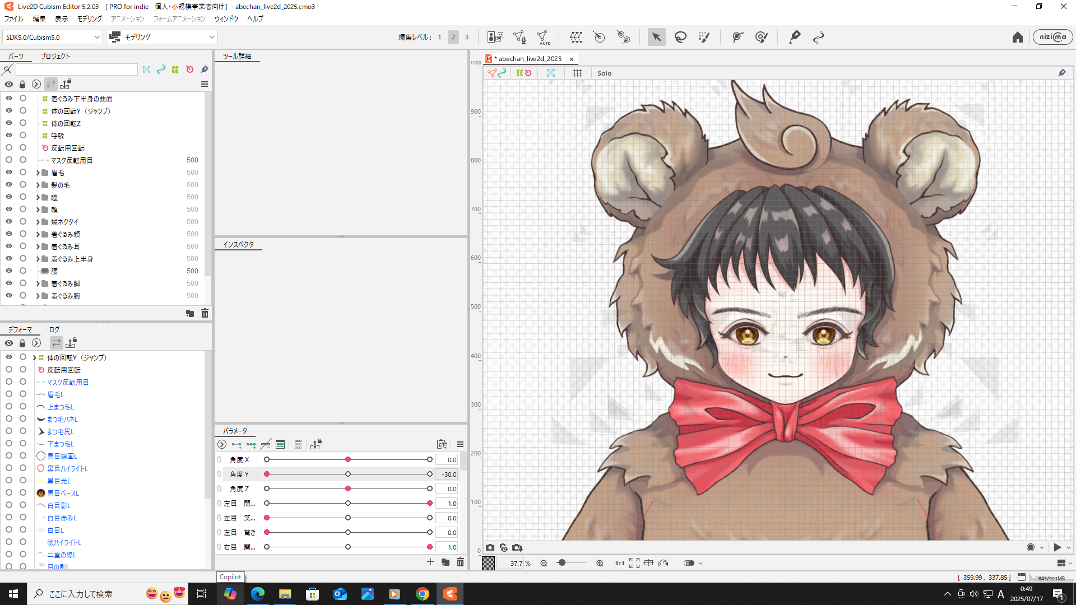Click the snapshot camera icon below the canvas
1076x605 pixels.
[490, 548]
